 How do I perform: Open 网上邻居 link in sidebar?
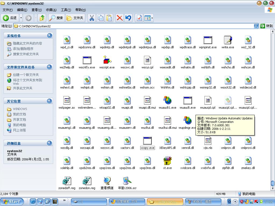tap(19, 130)
